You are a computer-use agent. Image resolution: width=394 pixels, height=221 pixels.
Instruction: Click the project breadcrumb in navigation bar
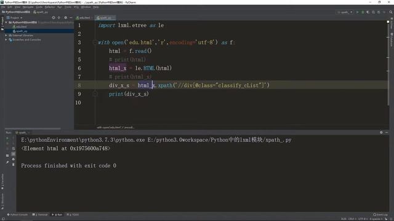click(16, 12)
